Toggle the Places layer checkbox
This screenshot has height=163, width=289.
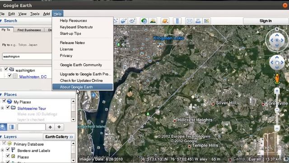[8, 156]
